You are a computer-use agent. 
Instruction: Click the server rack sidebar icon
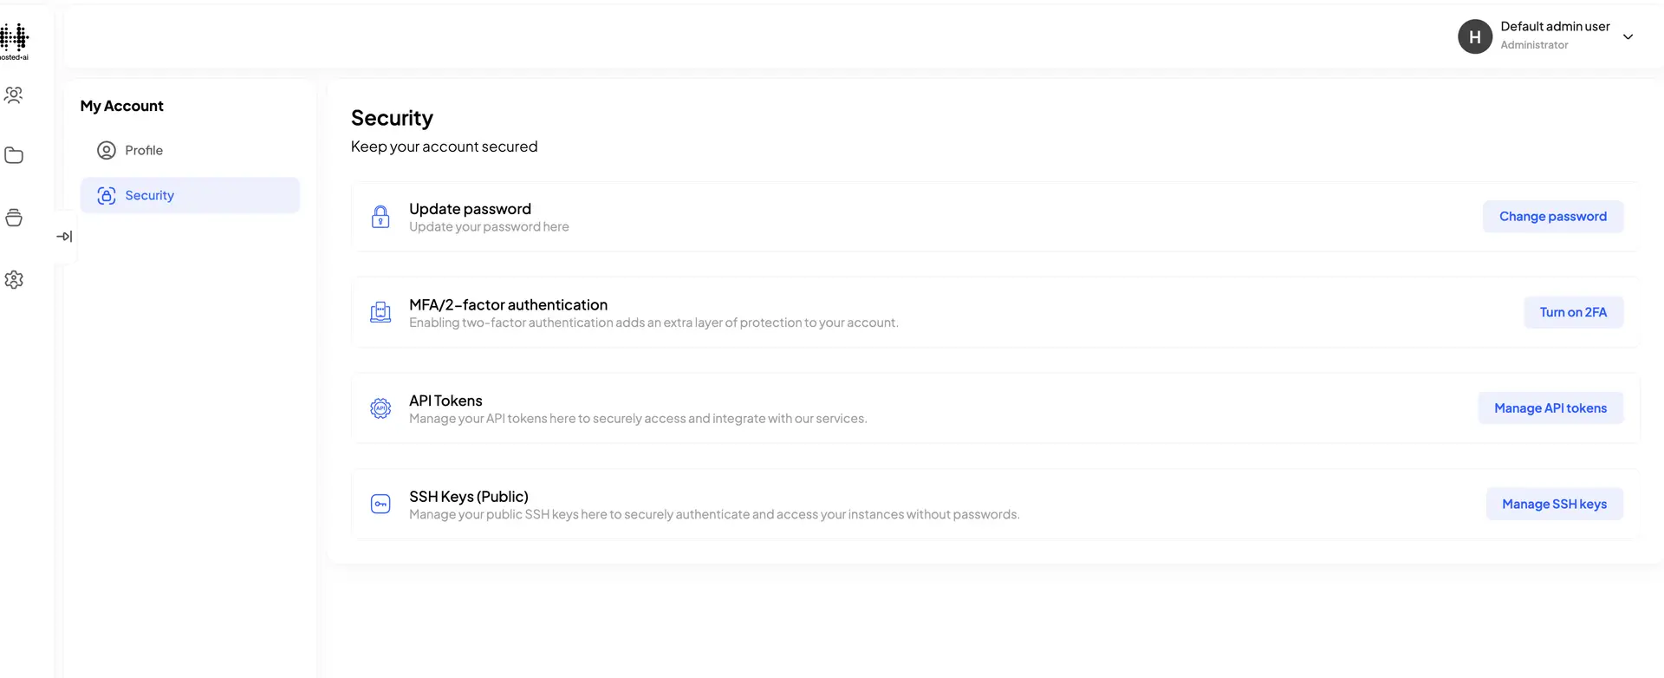coord(14,218)
